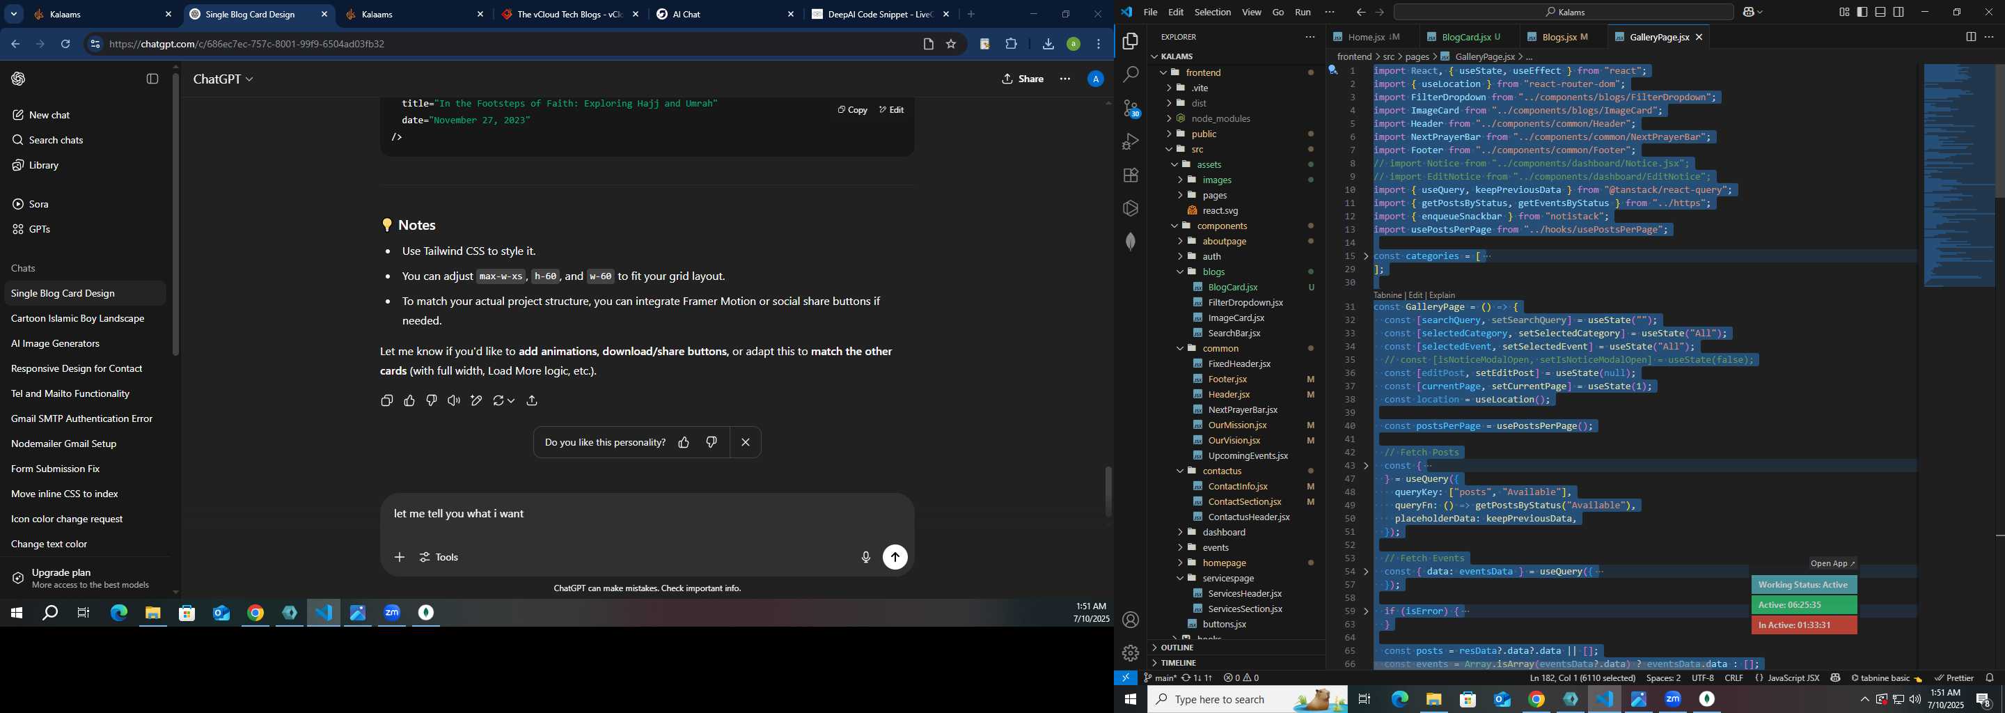Screen dimensions: 2005x713
Task: Open the Search view in VS Code activity bar
Action: (x=1130, y=75)
